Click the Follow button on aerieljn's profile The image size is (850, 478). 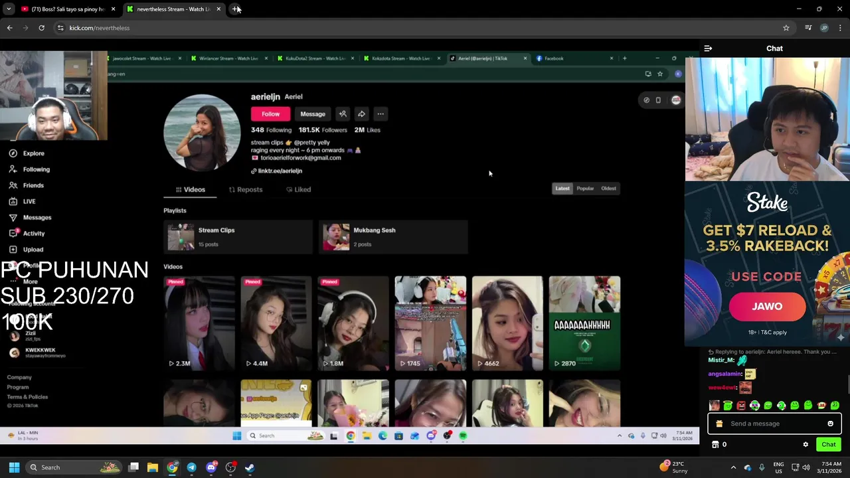(270, 114)
